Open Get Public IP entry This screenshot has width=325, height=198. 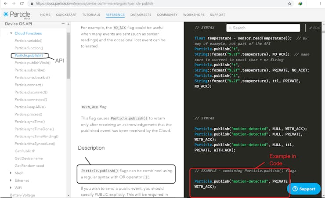25,151
